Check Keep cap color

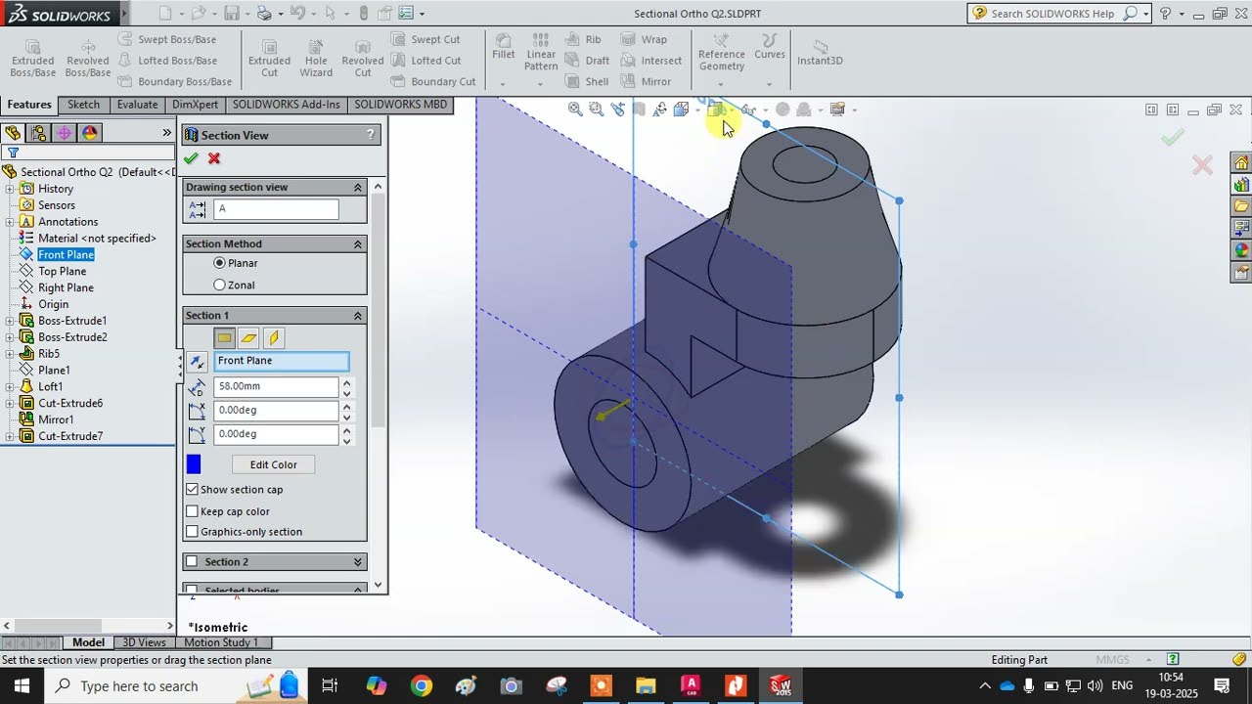(x=193, y=511)
